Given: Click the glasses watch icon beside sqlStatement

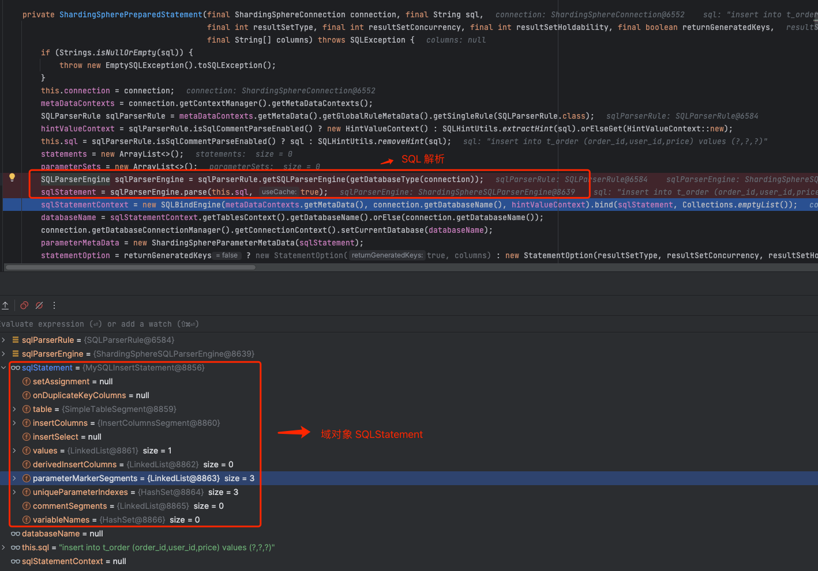Looking at the screenshot, I should pos(16,368).
